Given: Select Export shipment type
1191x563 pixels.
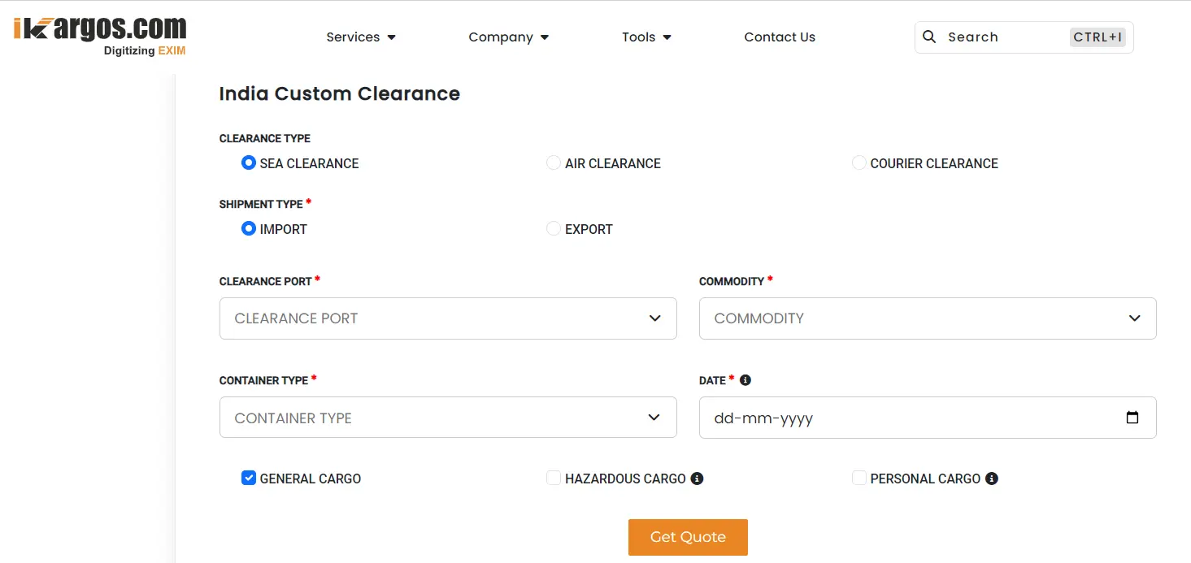Looking at the screenshot, I should click(x=554, y=229).
